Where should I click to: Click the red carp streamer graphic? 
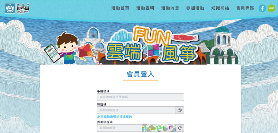click(185, 38)
